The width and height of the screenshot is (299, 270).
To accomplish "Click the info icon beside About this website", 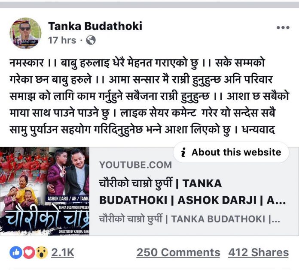I will pyautogui.click(x=183, y=152).
